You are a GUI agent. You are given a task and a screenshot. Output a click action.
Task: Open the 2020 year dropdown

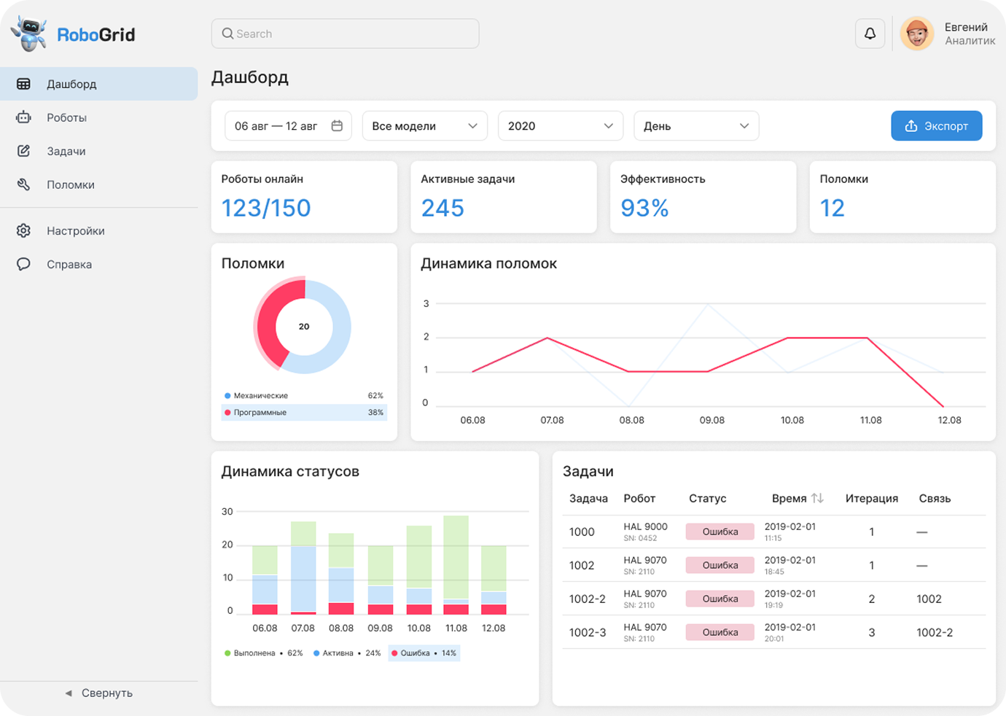[561, 125]
